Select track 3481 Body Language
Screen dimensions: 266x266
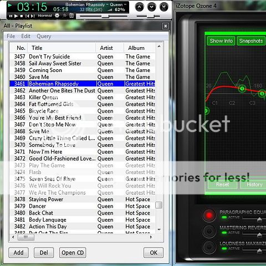83,220
